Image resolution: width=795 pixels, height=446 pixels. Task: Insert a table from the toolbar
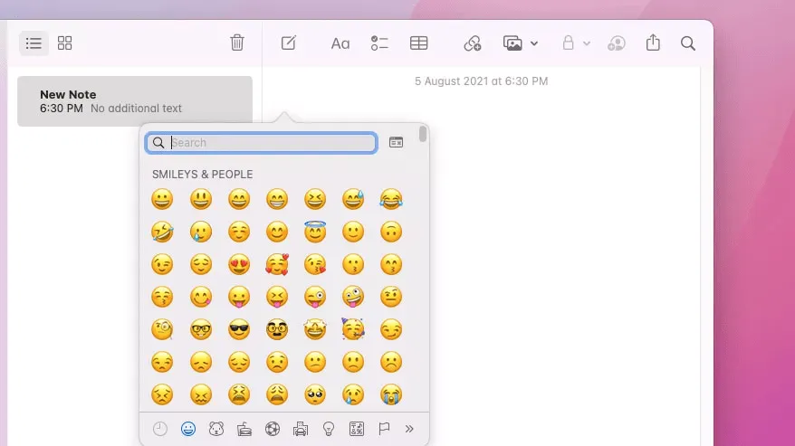418,43
